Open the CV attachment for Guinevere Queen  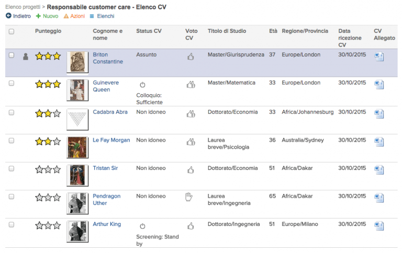click(x=379, y=85)
